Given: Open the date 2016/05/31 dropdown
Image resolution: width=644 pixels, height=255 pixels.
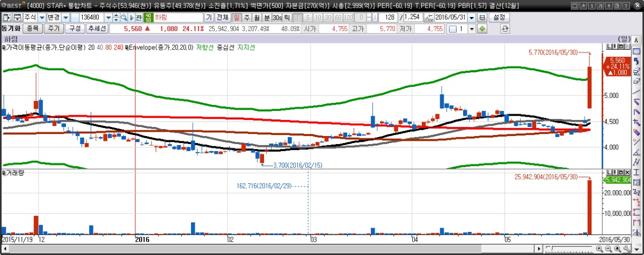Looking at the screenshot, I should (472, 17).
